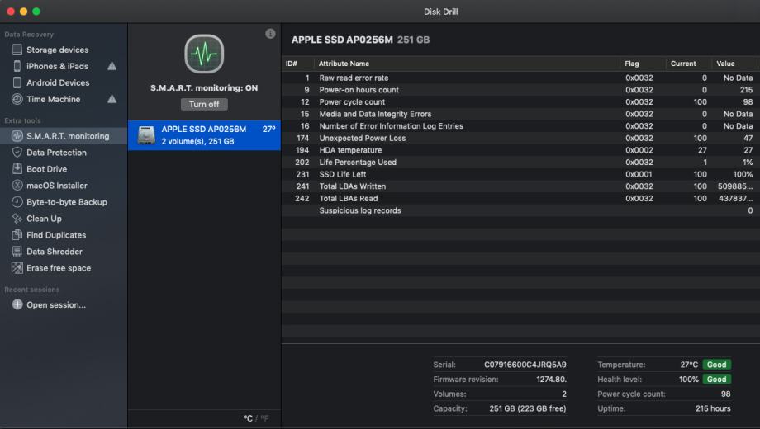The image size is (760, 429).
Task: Open iPhones & iPads section
Action: [57, 67]
